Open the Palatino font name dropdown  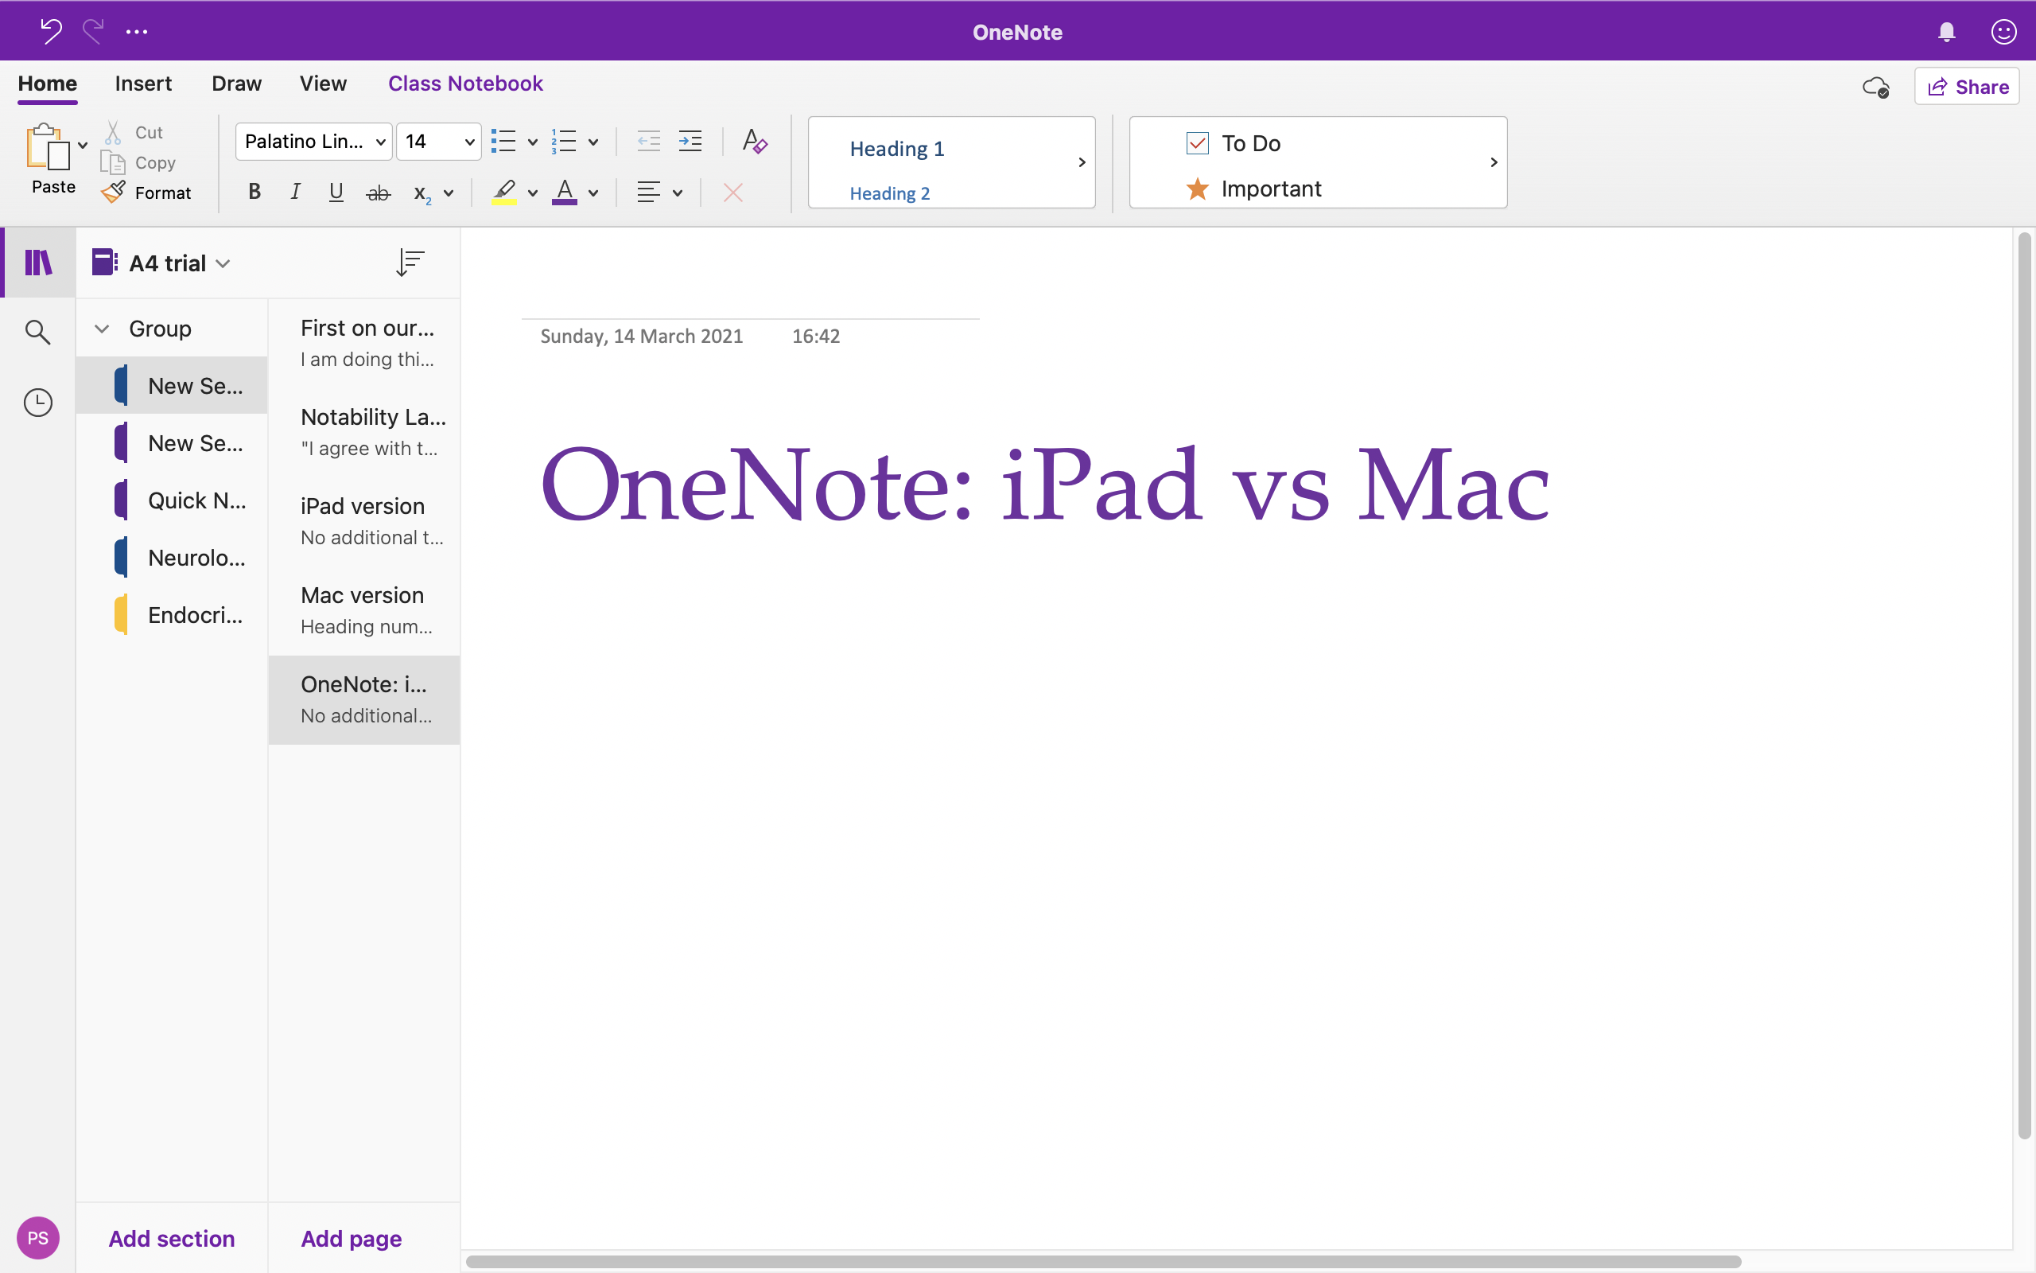coord(314,142)
